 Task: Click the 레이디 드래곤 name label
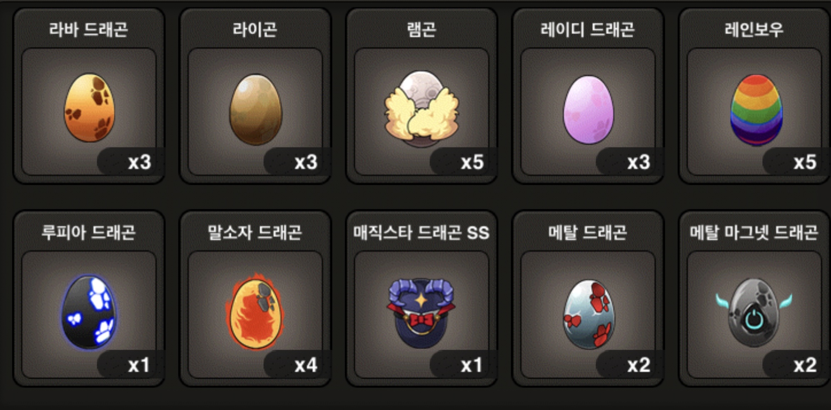[588, 30]
